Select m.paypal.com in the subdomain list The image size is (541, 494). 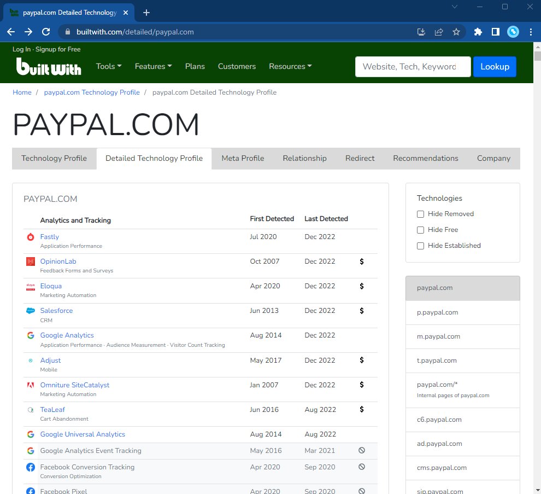(463, 337)
